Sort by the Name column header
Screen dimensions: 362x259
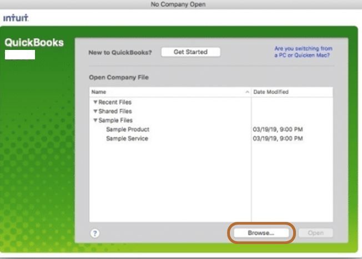[x=170, y=92]
